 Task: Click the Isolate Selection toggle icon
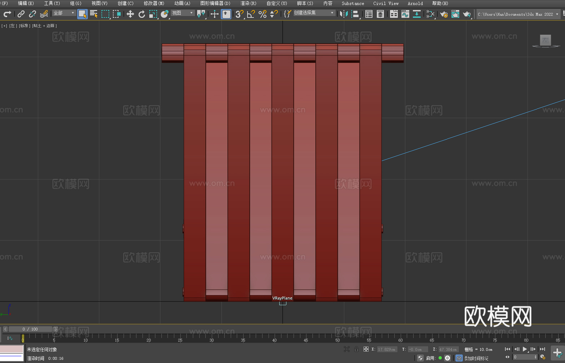346,349
